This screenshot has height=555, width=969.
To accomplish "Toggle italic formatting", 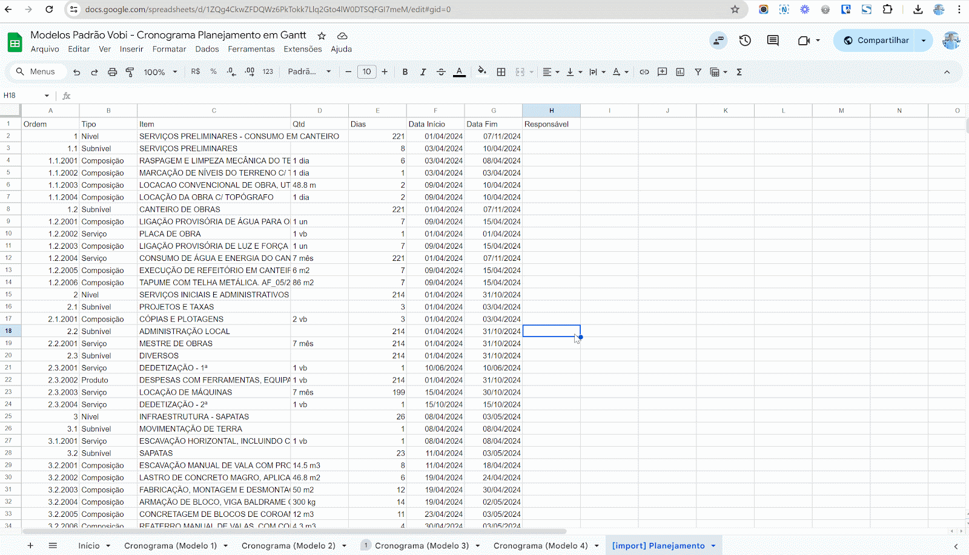I will point(423,72).
